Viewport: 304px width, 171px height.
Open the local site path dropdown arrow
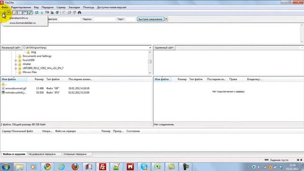pyautogui.click(x=150, y=47)
